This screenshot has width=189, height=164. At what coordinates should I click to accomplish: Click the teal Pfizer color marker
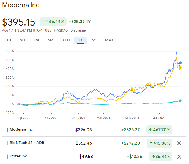(7, 156)
